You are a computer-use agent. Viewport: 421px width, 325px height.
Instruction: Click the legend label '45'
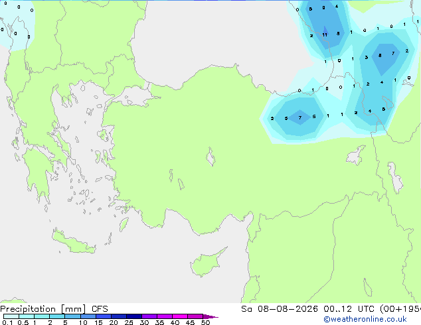(190, 322)
